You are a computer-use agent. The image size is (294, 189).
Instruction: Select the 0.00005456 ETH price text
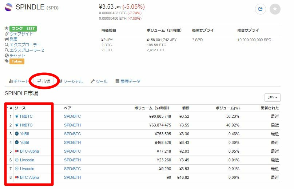coord(113,19)
